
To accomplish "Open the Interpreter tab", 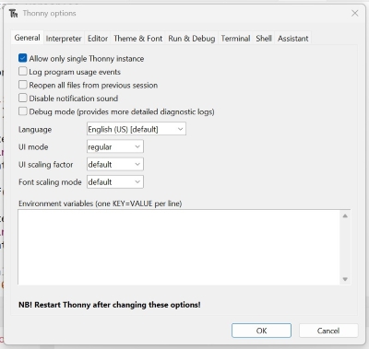I will tap(64, 39).
